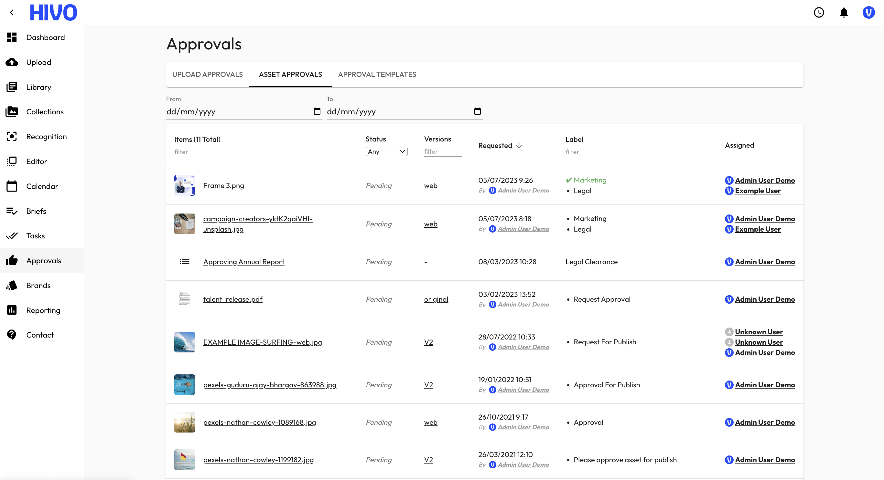
Task: Open the clock history icon
Action: click(x=819, y=13)
